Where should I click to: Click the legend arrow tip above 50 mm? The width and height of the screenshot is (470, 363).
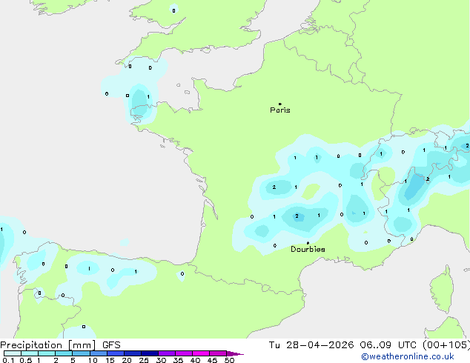coord(235,353)
